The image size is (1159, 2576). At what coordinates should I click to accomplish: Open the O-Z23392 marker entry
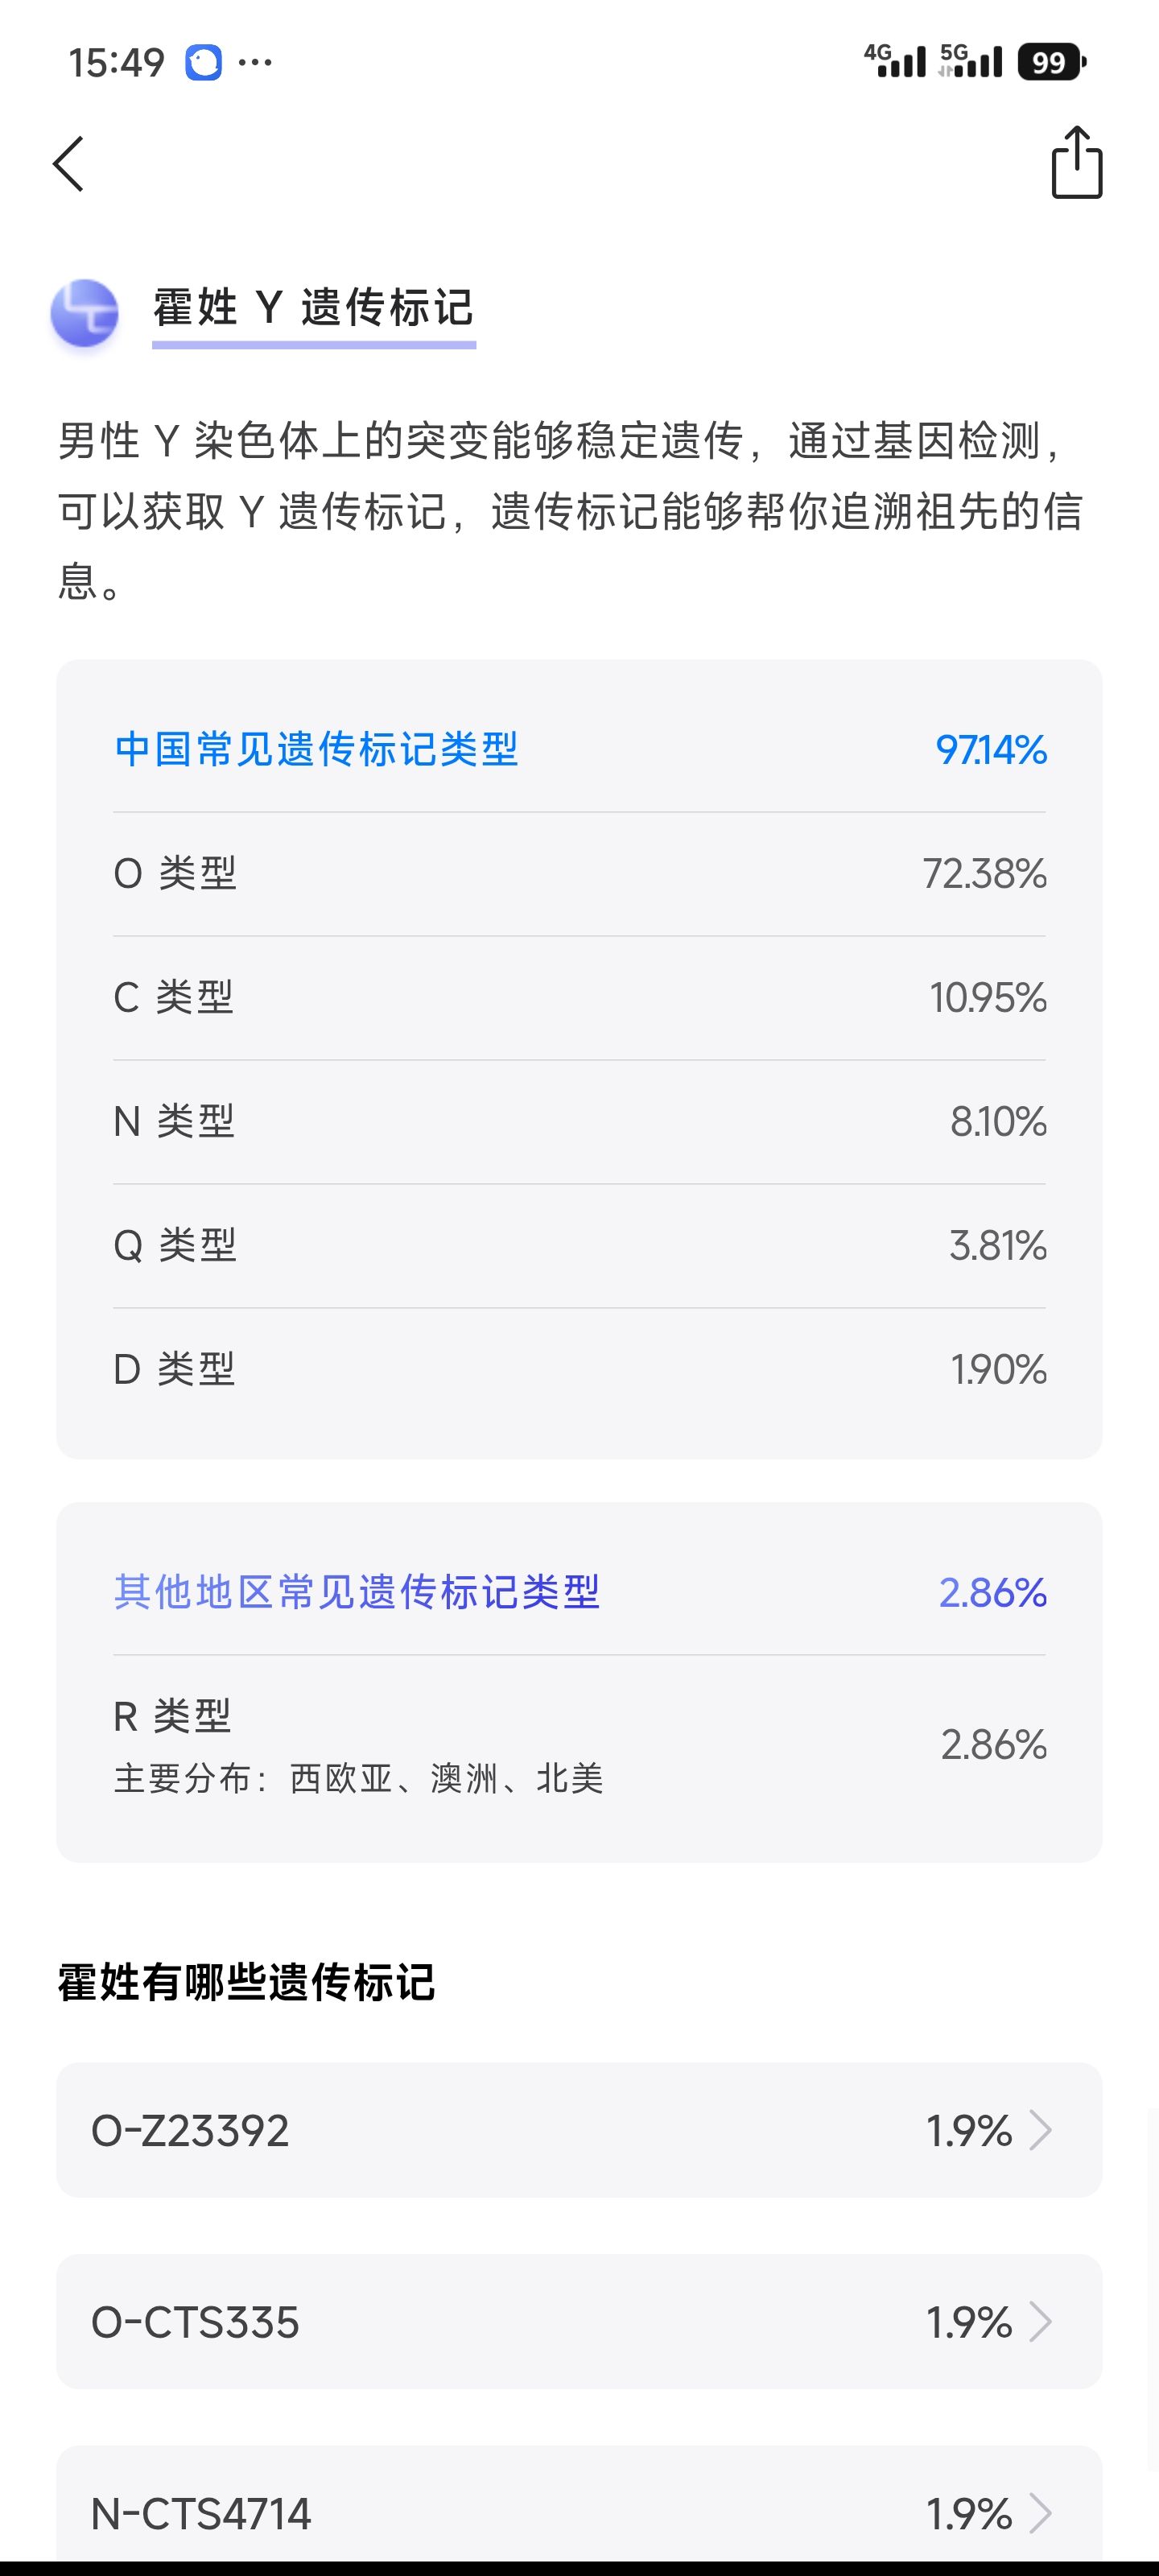(x=578, y=2130)
